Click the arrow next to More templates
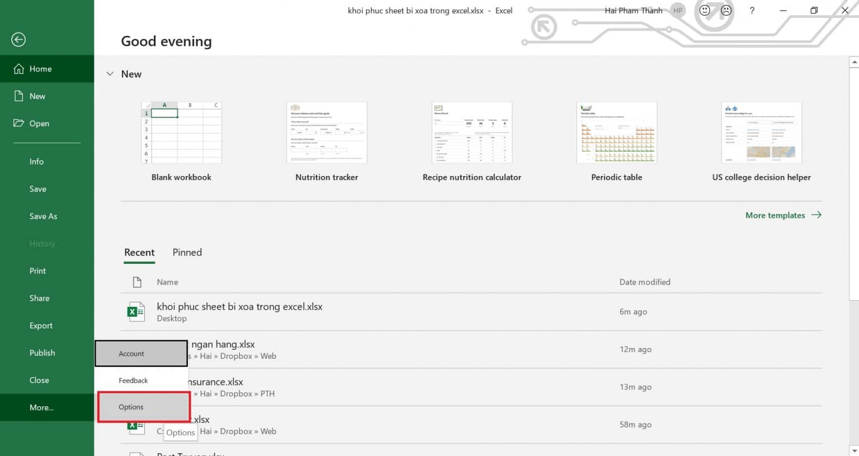Image resolution: width=859 pixels, height=456 pixels. click(x=816, y=215)
